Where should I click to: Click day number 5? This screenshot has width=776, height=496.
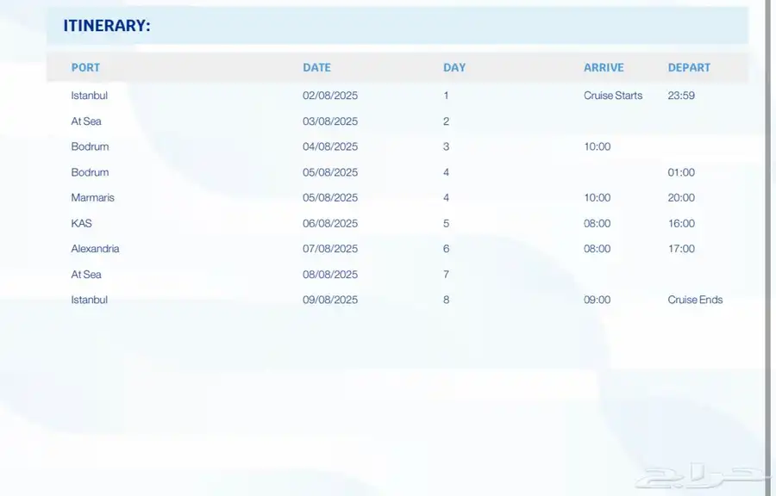point(447,223)
